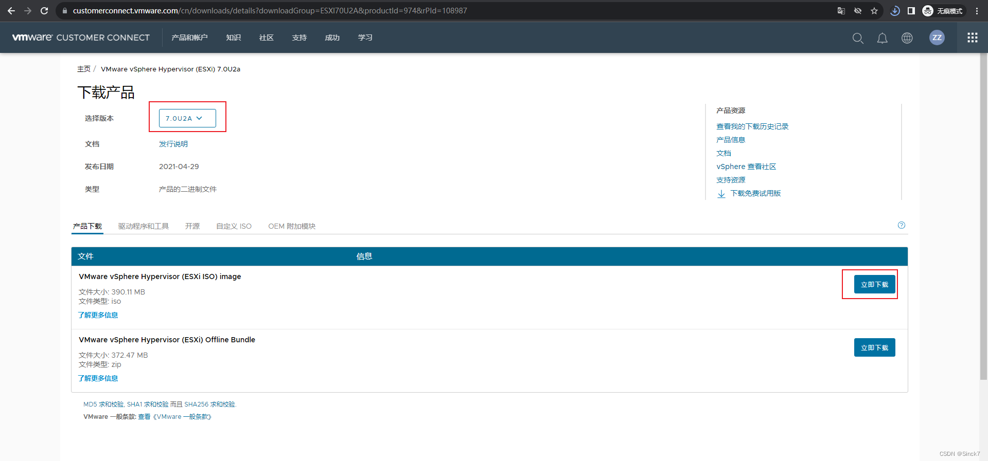The height and width of the screenshot is (461, 988).
Task: Reload the current browser page
Action: pos(44,11)
